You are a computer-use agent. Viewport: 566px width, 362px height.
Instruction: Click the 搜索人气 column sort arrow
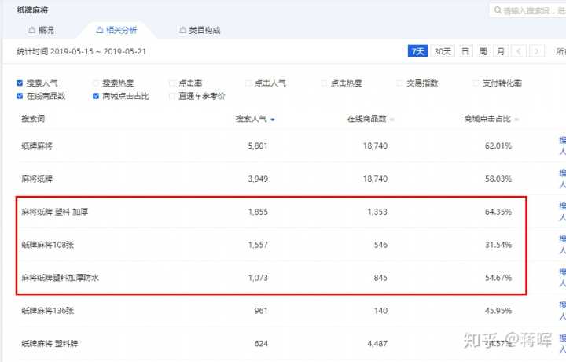click(273, 120)
